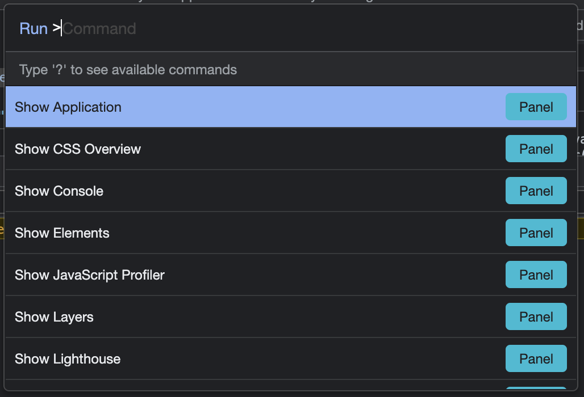Select the Show Application command
This screenshot has width=584, height=397.
(x=68, y=107)
